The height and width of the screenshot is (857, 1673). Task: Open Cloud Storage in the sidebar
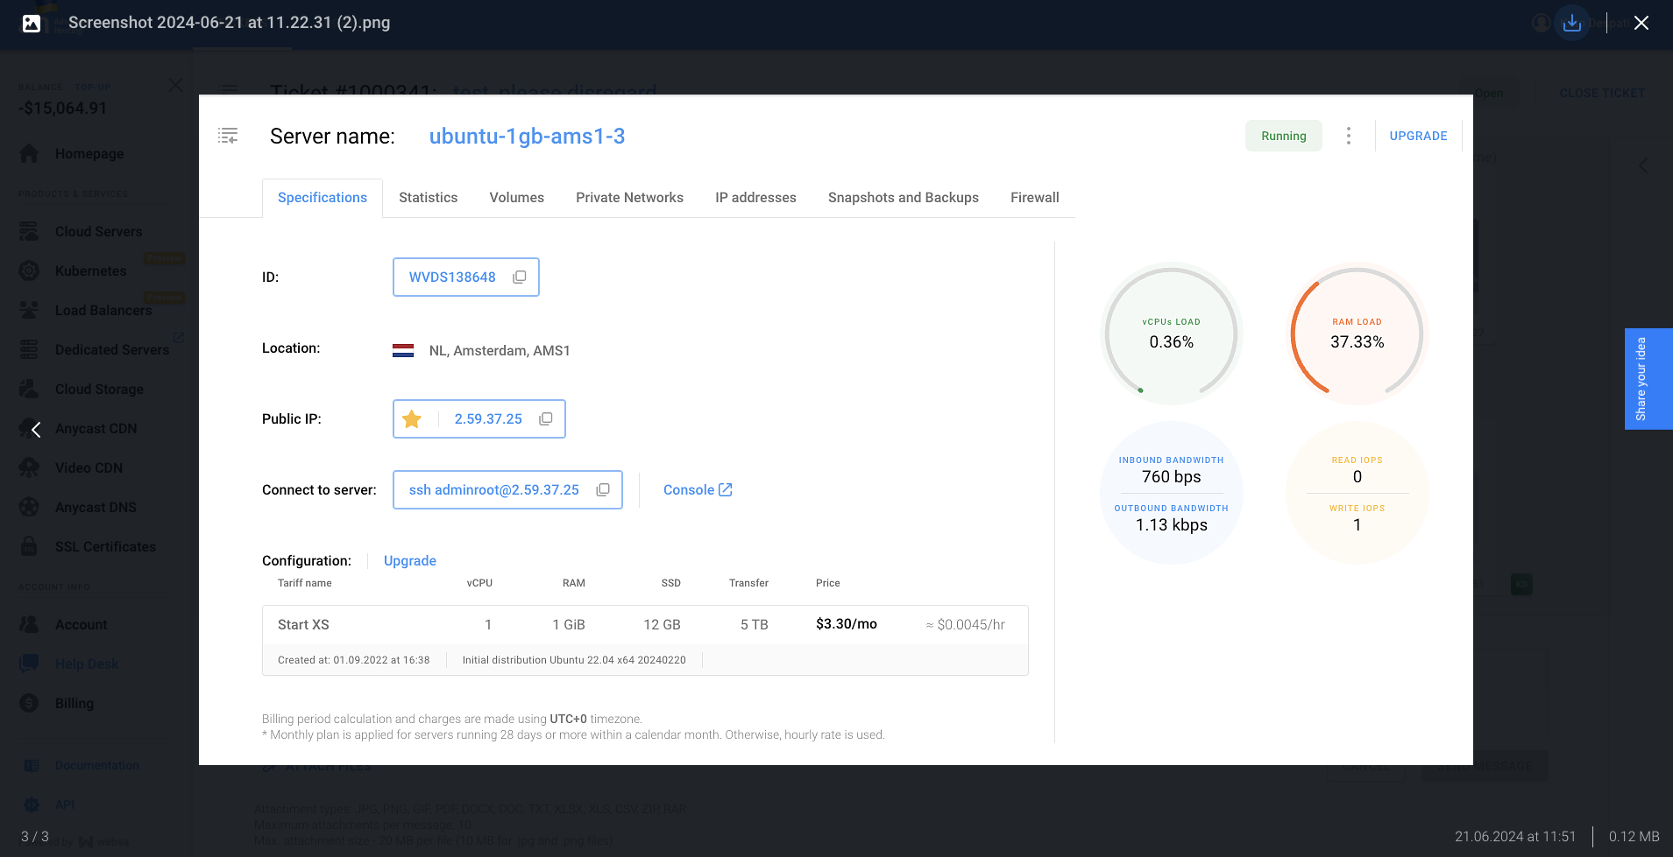click(x=99, y=390)
